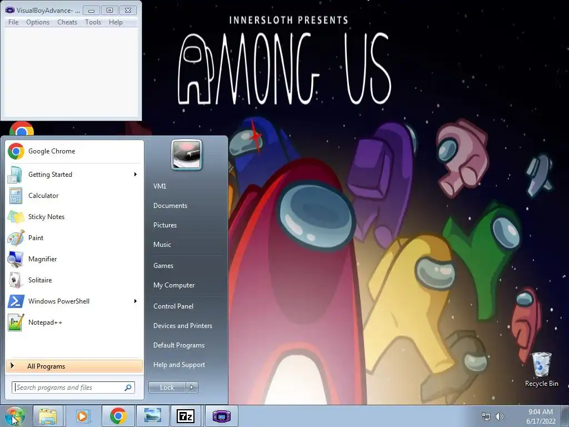The height and width of the screenshot is (427, 569).
Task: Switch to VisualBoyAdvance taskbar button
Action: 221,416
